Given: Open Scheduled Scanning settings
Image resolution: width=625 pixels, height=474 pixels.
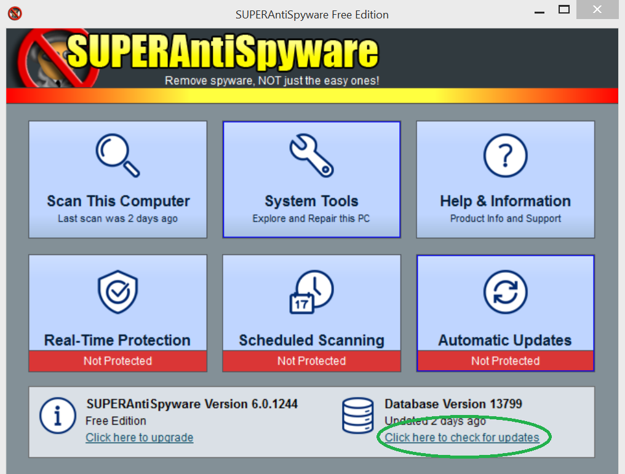Looking at the screenshot, I should click(x=312, y=313).
